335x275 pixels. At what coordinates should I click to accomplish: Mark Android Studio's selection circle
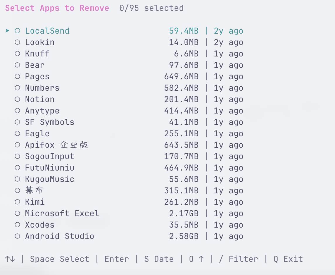(x=17, y=236)
